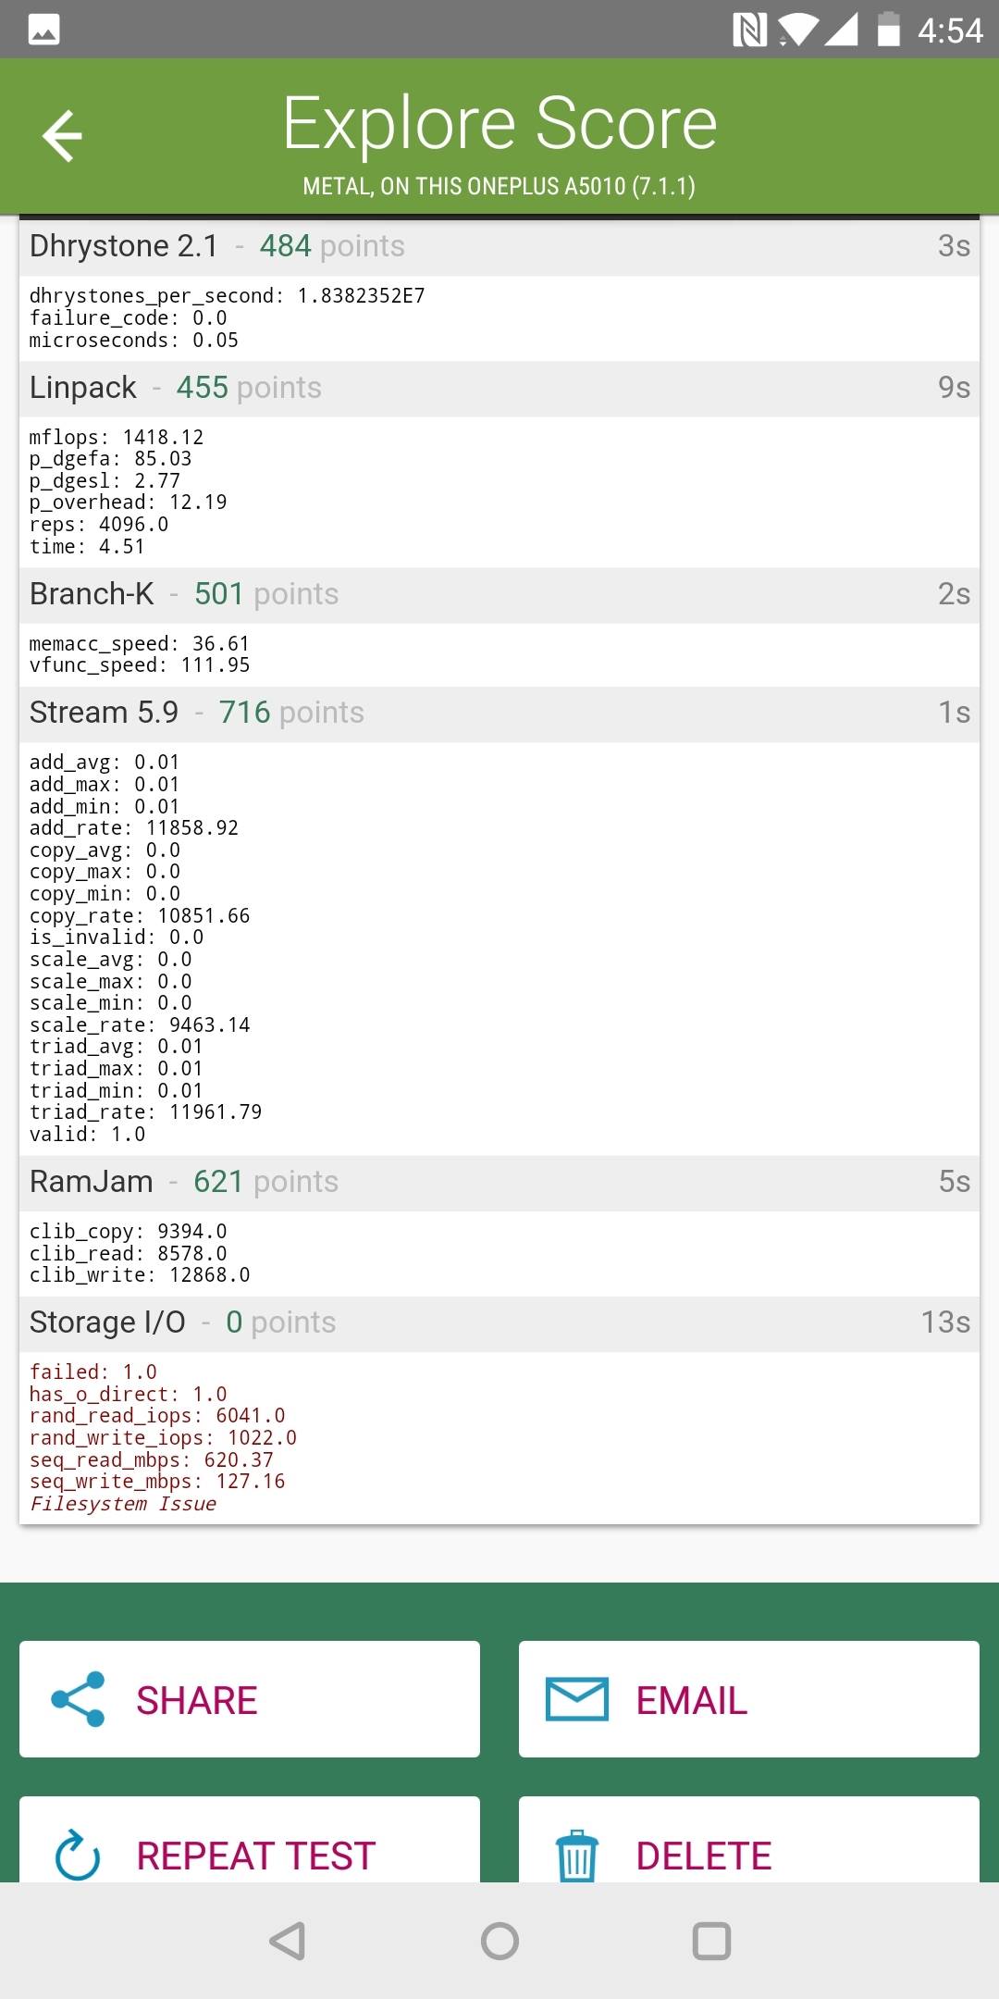The height and width of the screenshot is (1999, 999).
Task: Delete this score result
Action: [749, 1840]
